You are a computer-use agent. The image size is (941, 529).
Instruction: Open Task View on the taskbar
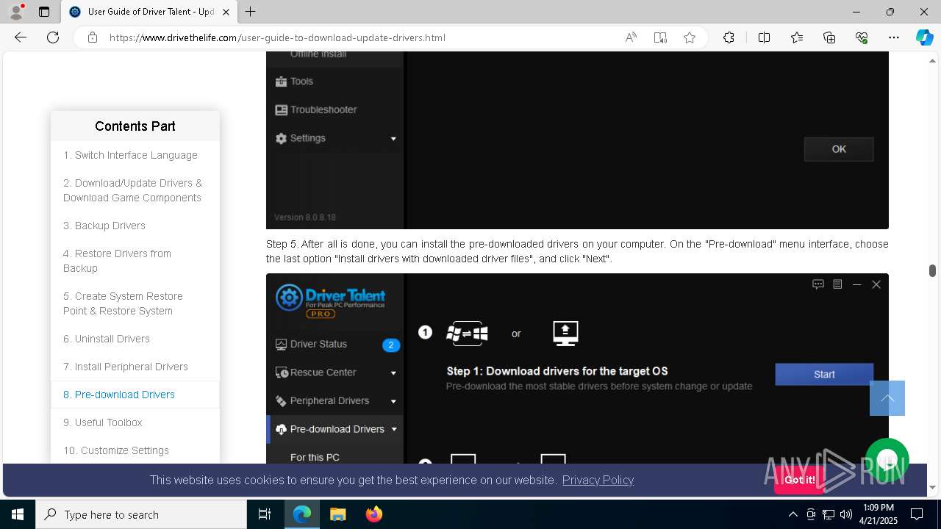click(265, 514)
